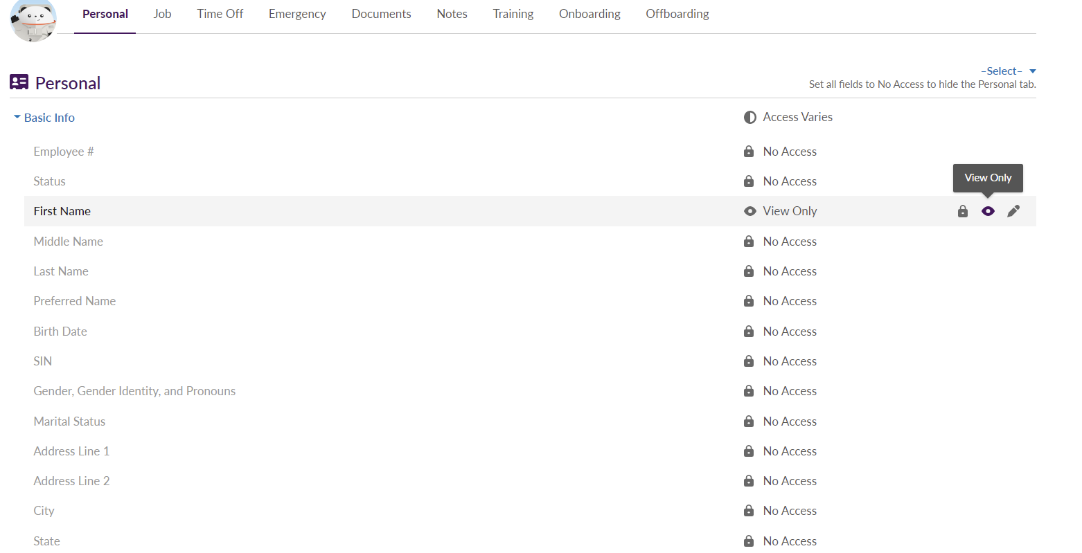
Task: Click the Access Varies half-circle icon
Action: (750, 118)
